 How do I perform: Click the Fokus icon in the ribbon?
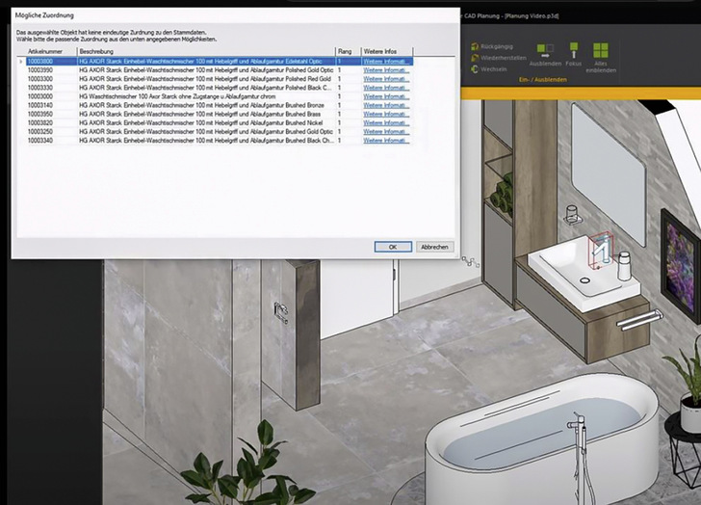pos(572,49)
